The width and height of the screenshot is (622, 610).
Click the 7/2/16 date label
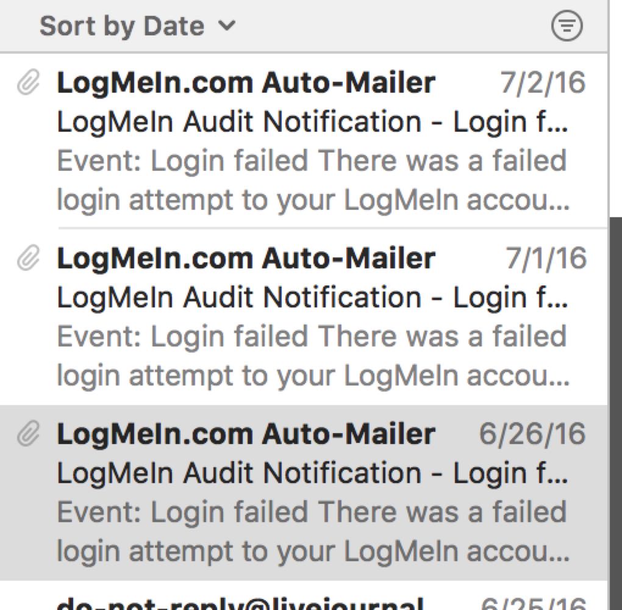coord(543,82)
